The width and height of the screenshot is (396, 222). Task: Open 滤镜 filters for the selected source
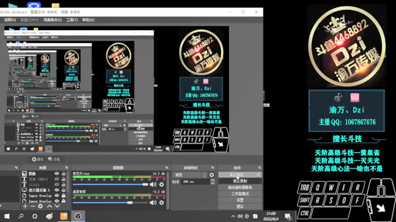pyautogui.click(x=54, y=159)
